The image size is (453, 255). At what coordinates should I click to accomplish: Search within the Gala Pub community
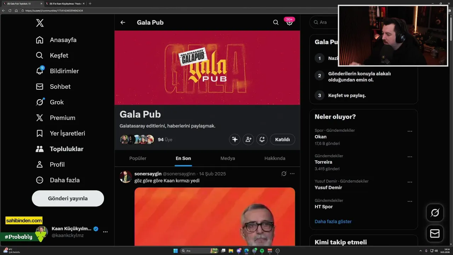(276, 22)
